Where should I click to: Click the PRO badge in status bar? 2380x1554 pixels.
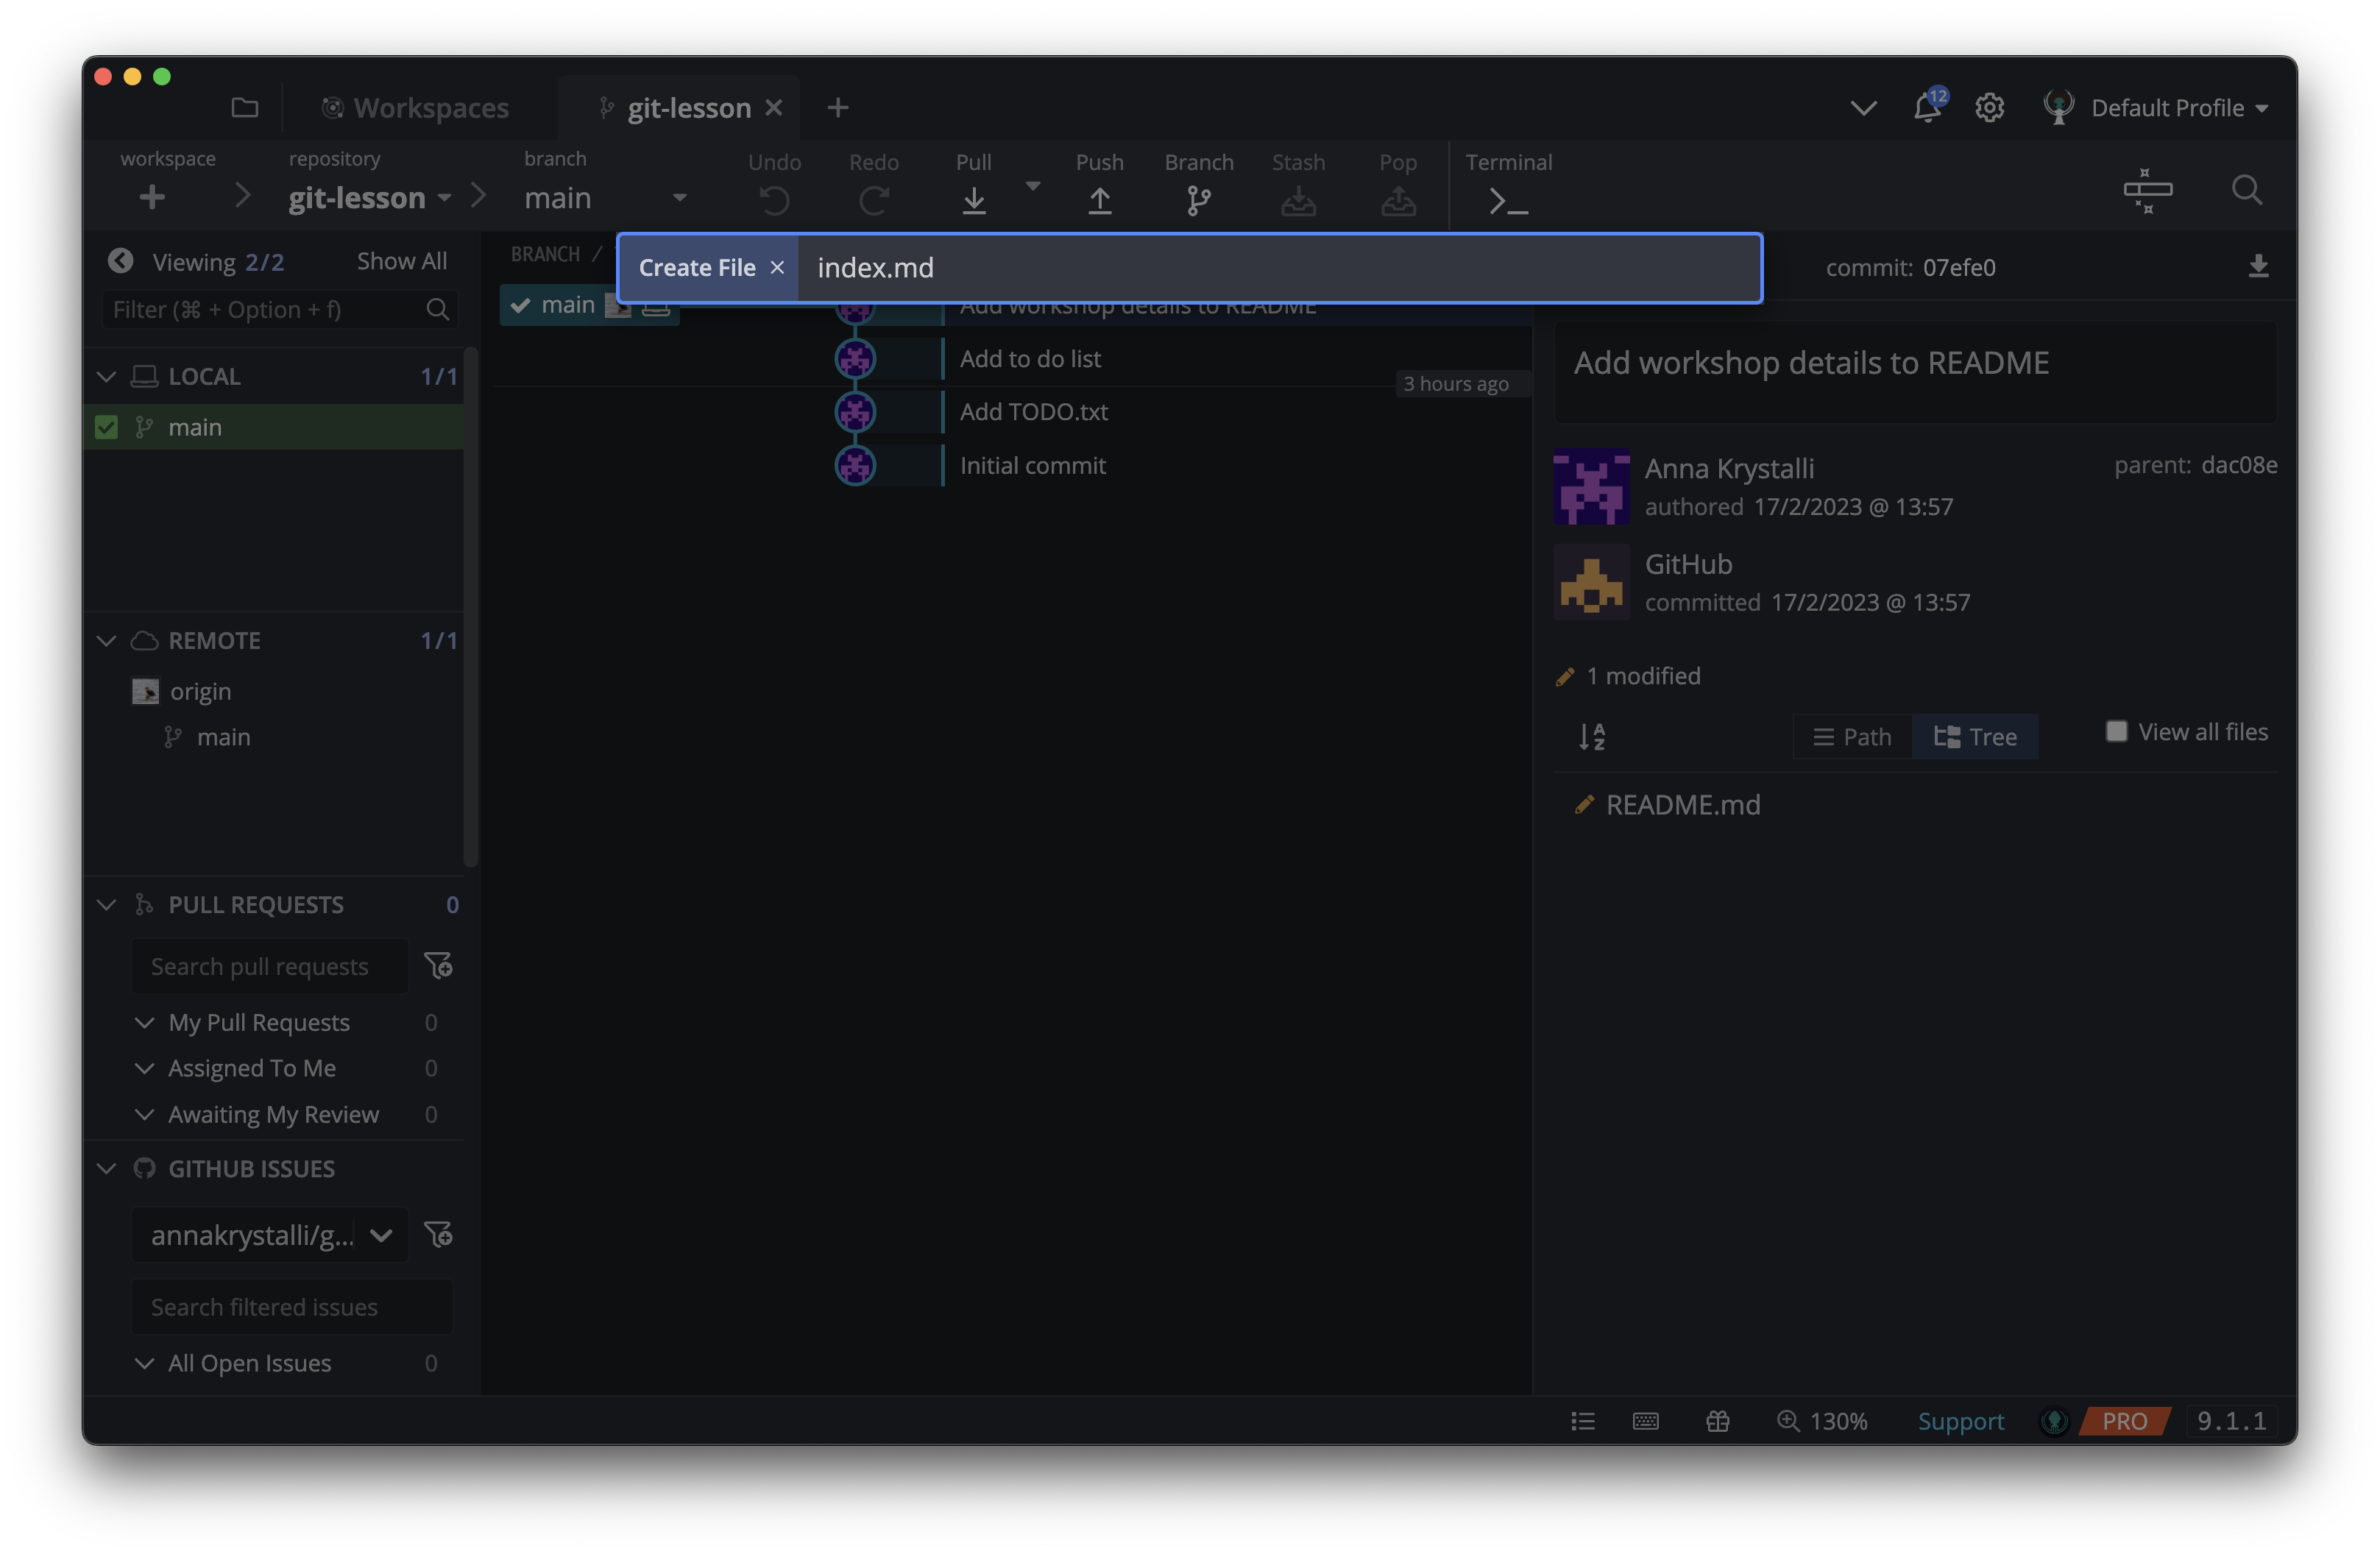coord(2124,1421)
